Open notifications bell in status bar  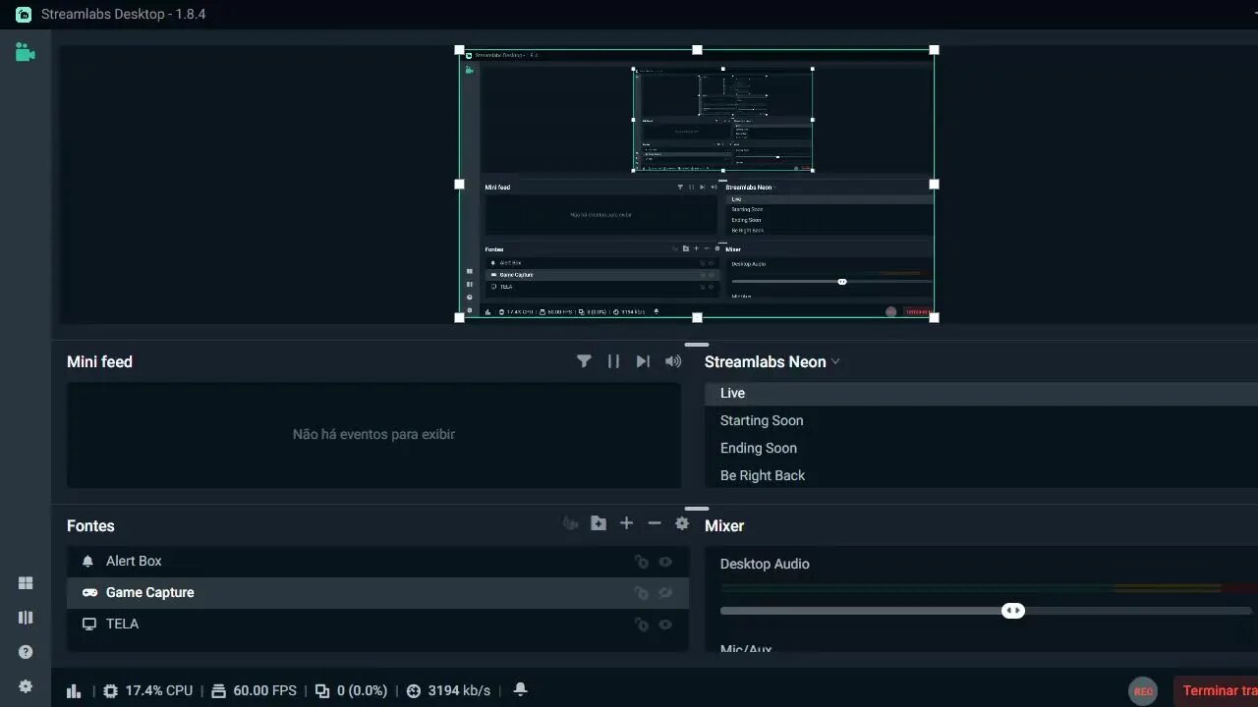[x=521, y=689]
